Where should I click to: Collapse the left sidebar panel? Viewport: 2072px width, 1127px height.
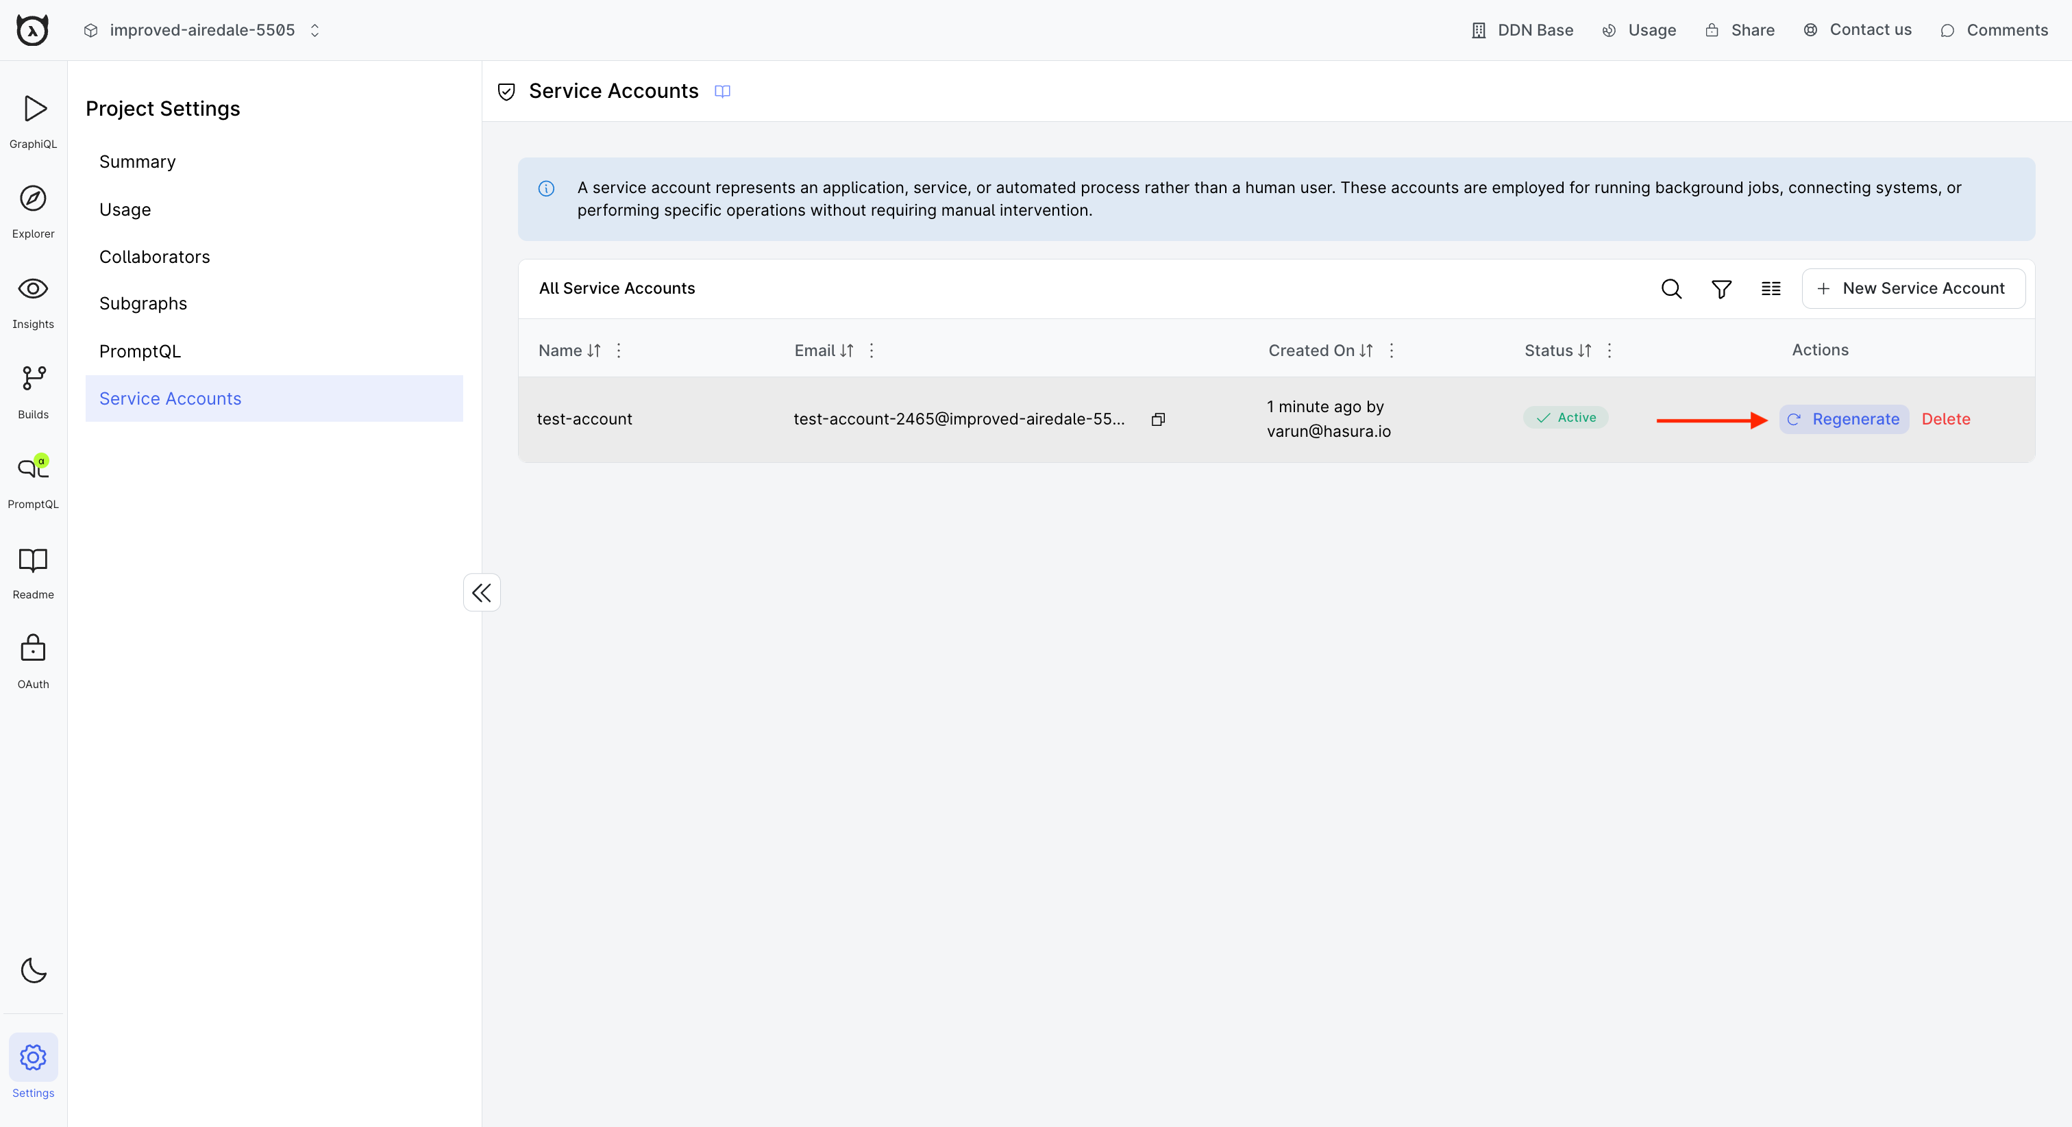click(x=482, y=593)
